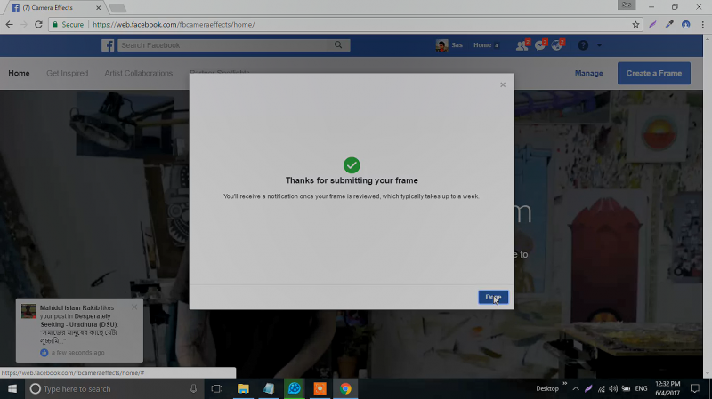The height and width of the screenshot is (399, 712).
Task: Bookmark the page with the star icon
Action: [635, 25]
